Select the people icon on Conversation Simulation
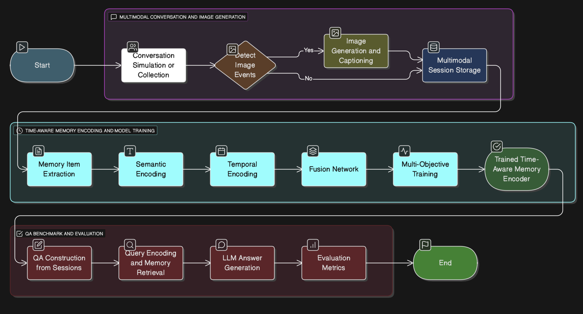Image resolution: width=583 pixels, height=314 pixels. 133,47
